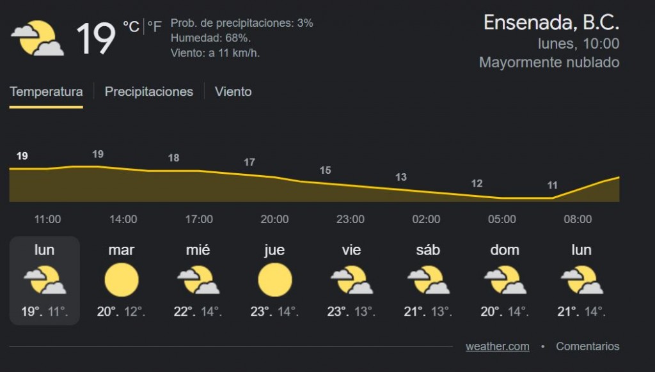Click the 11 degree point on the graph
The image size is (655, 372).
coord(552,185)
